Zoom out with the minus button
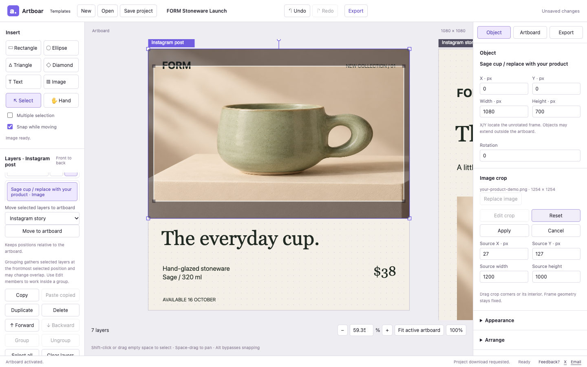Screen dimensions: 587x367 pyautogui.click(x=342, y=330)
